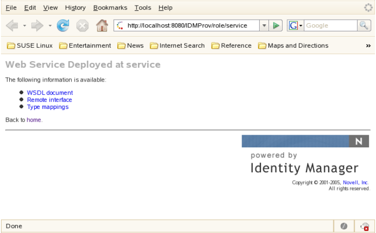
Task: Open the News bookmark folder
Action: [x=130, y=46]
